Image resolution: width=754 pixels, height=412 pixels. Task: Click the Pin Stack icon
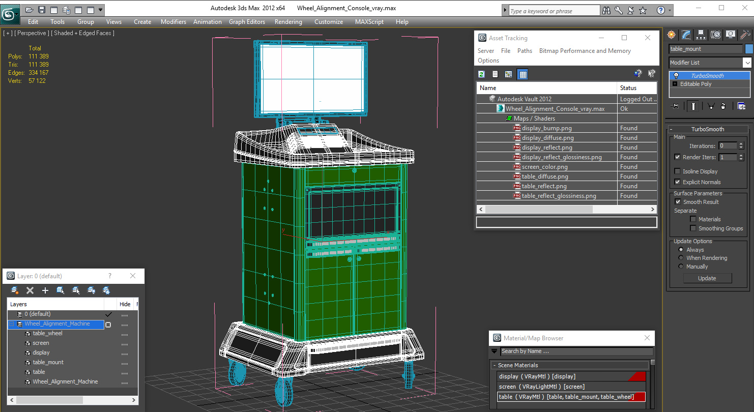pos(676,106)
